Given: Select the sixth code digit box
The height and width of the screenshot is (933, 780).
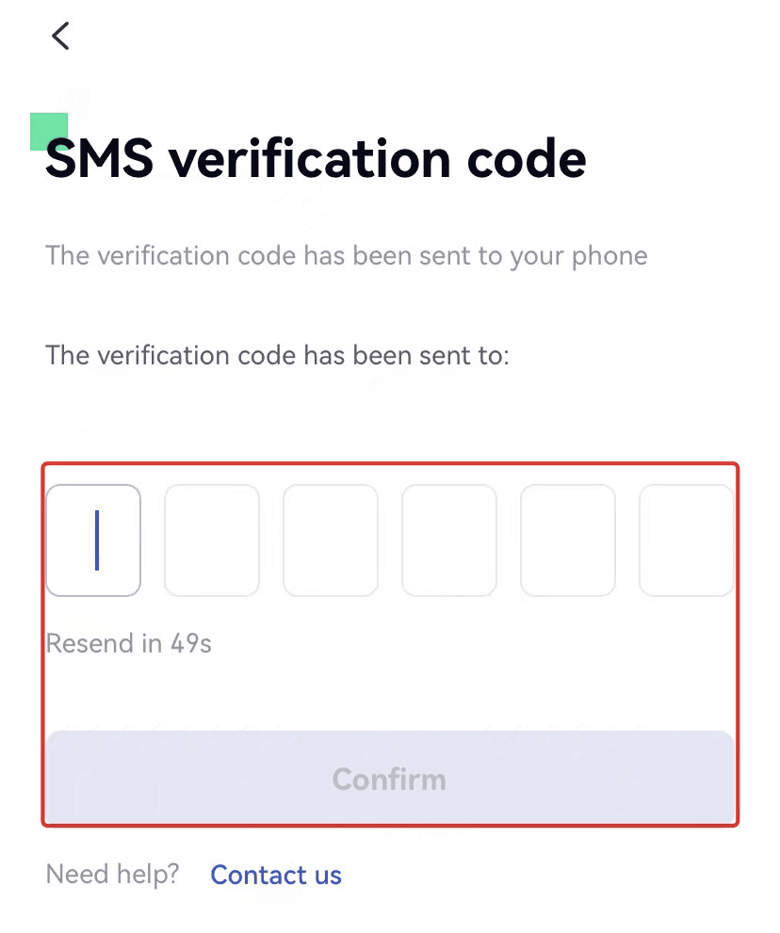Looking at the screenshot, I should (x=686, y=540).
